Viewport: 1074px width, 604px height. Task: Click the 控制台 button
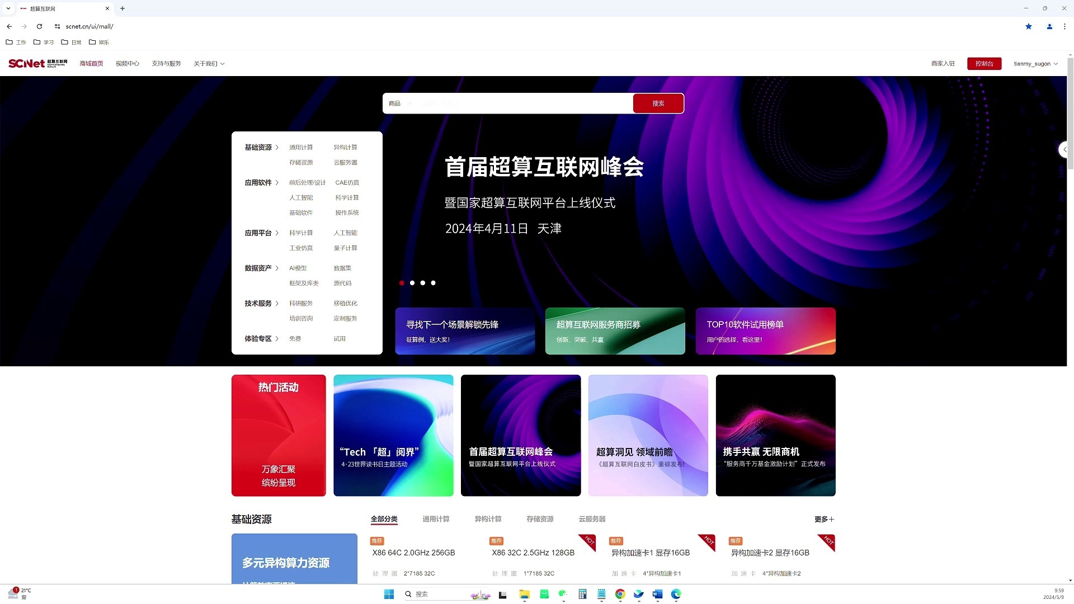click(x=984, y=64)
